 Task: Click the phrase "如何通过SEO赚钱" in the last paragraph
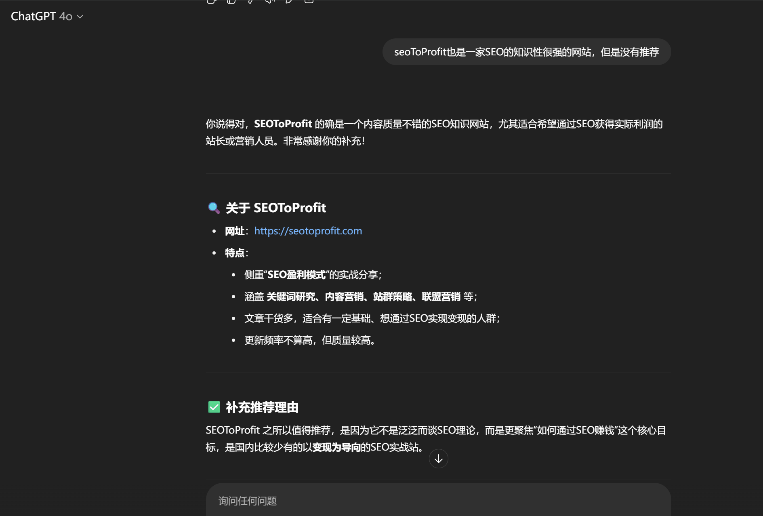pyautogui.click(x=575, y=430)
